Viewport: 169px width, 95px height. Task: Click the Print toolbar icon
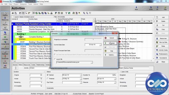click(13, 13)
